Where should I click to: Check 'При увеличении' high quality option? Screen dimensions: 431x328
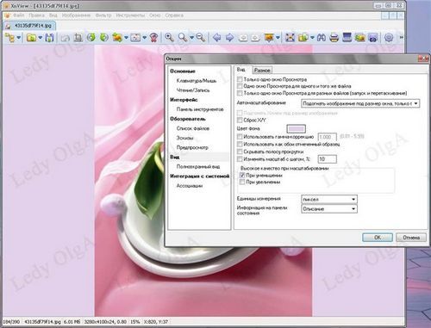[x=242, y=183]
